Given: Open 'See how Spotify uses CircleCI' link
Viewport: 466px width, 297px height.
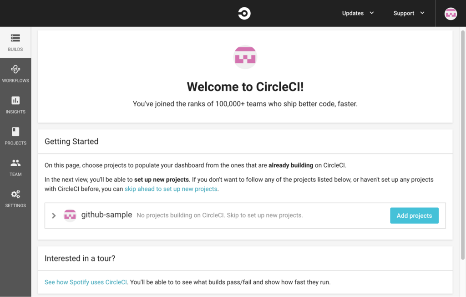Looking at the screenshot, I should click(86, 282).
